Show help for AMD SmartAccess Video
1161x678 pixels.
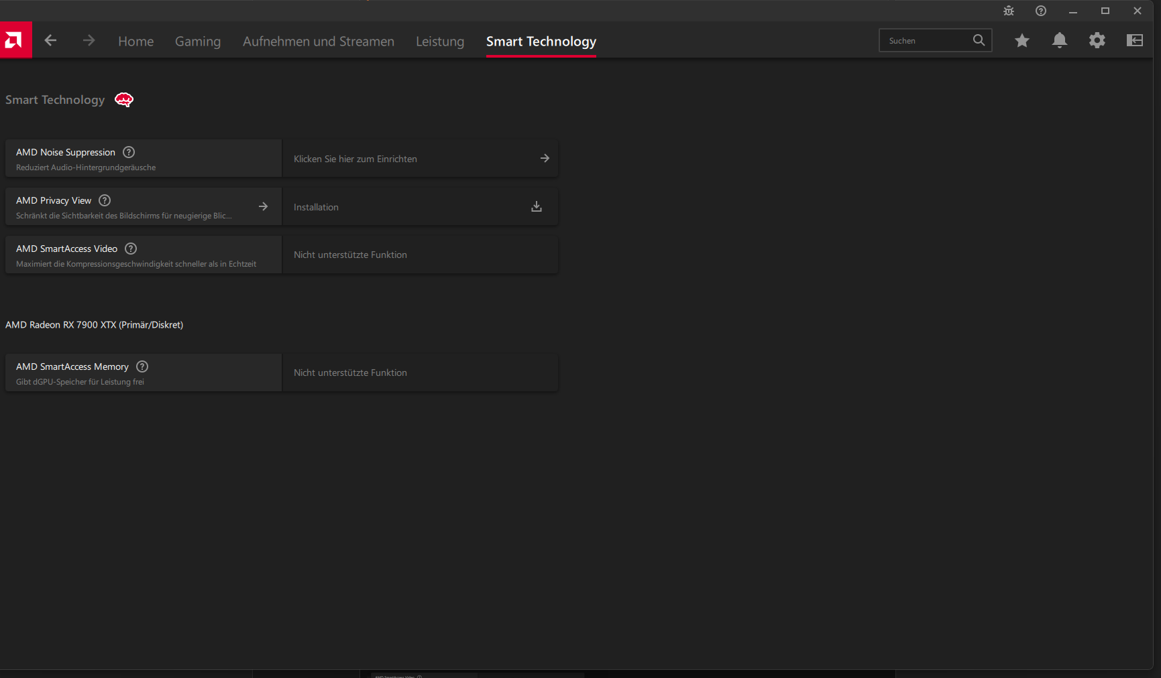click(x=131, y=249)
